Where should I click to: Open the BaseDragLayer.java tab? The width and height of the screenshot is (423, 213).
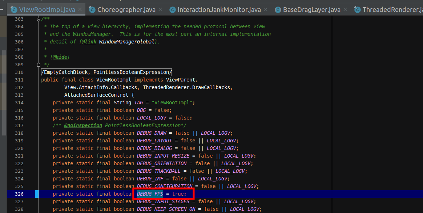[x=311, y=10]
